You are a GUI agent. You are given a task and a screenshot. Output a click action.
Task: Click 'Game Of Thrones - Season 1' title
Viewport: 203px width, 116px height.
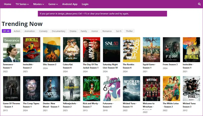tap(11, 105)
